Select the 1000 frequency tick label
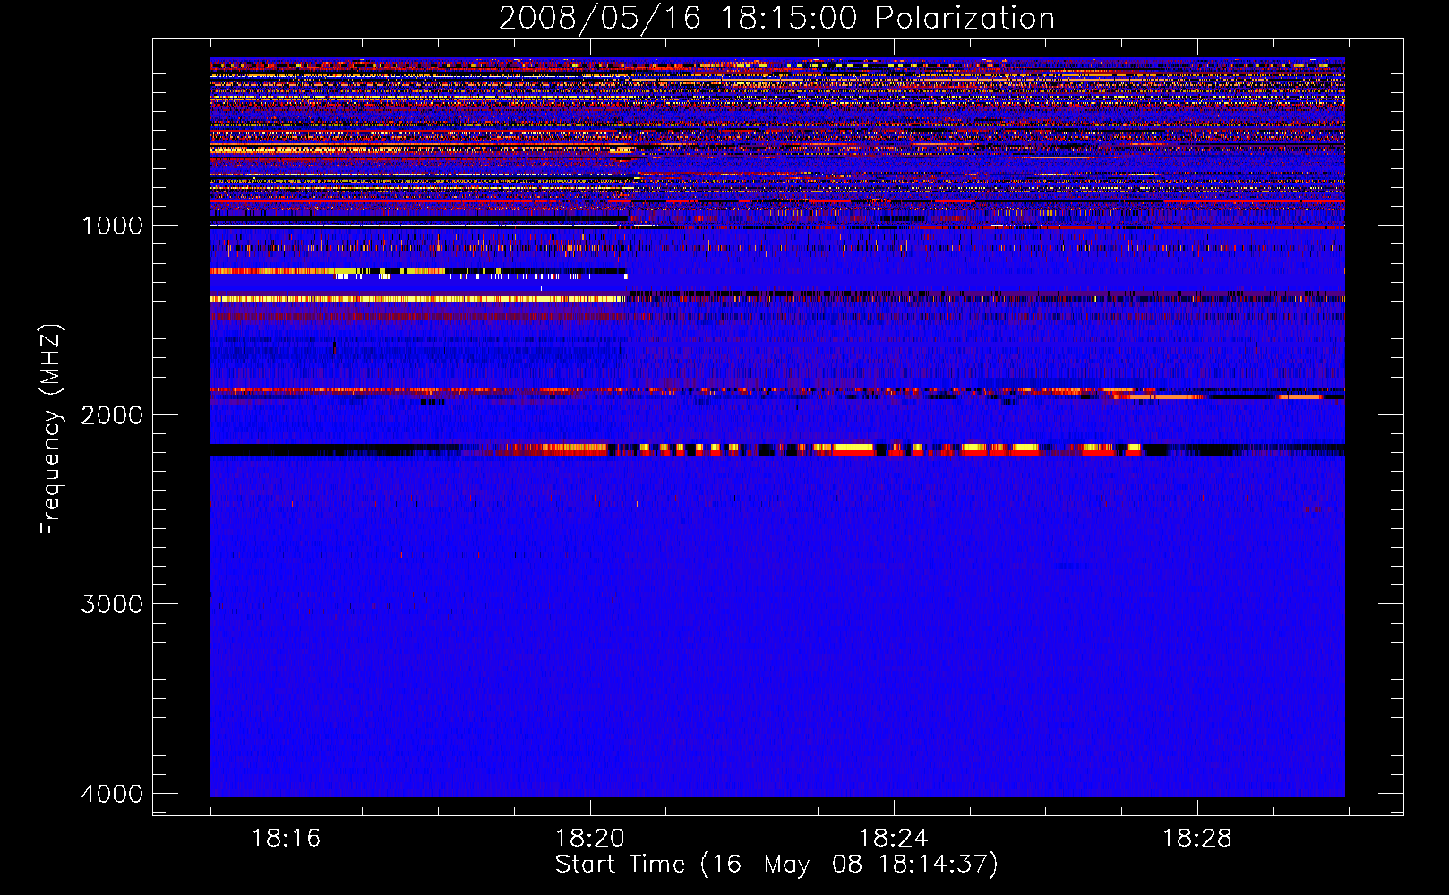 tap(112, 226)
